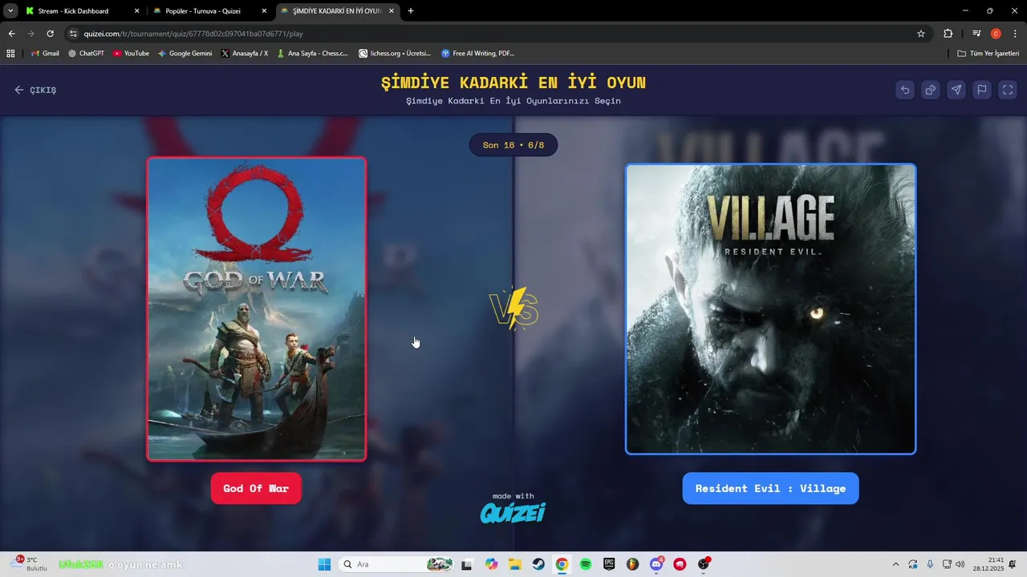This screenshot has height=577, width=1027.
Task: Open the Anasayfa / X bookmark
Action: click(245, 54)
